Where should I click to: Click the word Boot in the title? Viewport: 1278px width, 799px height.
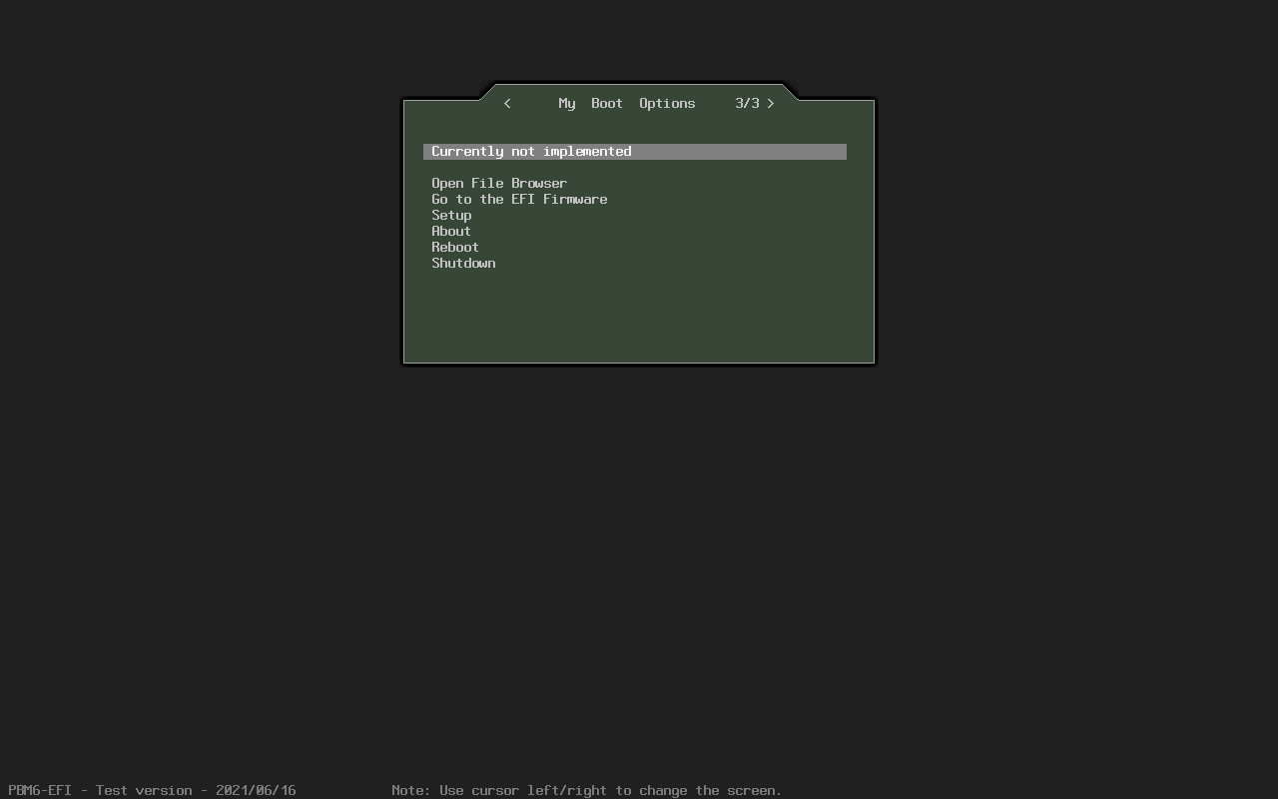click(606, 104)
